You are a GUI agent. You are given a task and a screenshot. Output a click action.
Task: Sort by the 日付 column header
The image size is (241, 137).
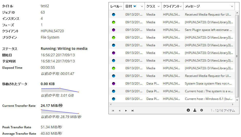[x=129, y=6]
